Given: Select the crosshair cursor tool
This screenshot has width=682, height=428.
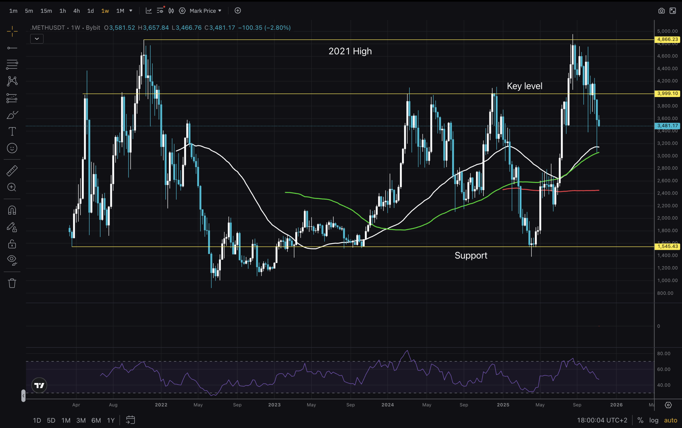Looking at the screenshot, I should pyautogui.click(x=12, y=31).
